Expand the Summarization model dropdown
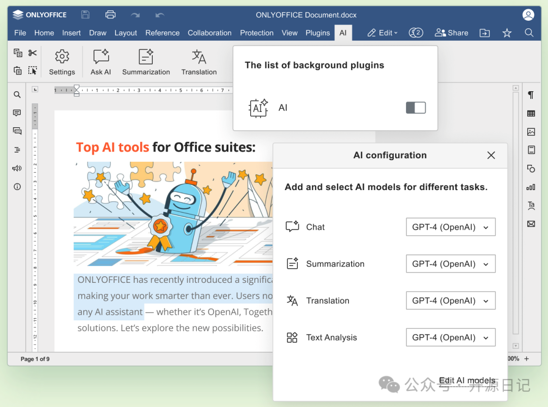This screenshot has height=407, width=548. (x=451, y=264)
